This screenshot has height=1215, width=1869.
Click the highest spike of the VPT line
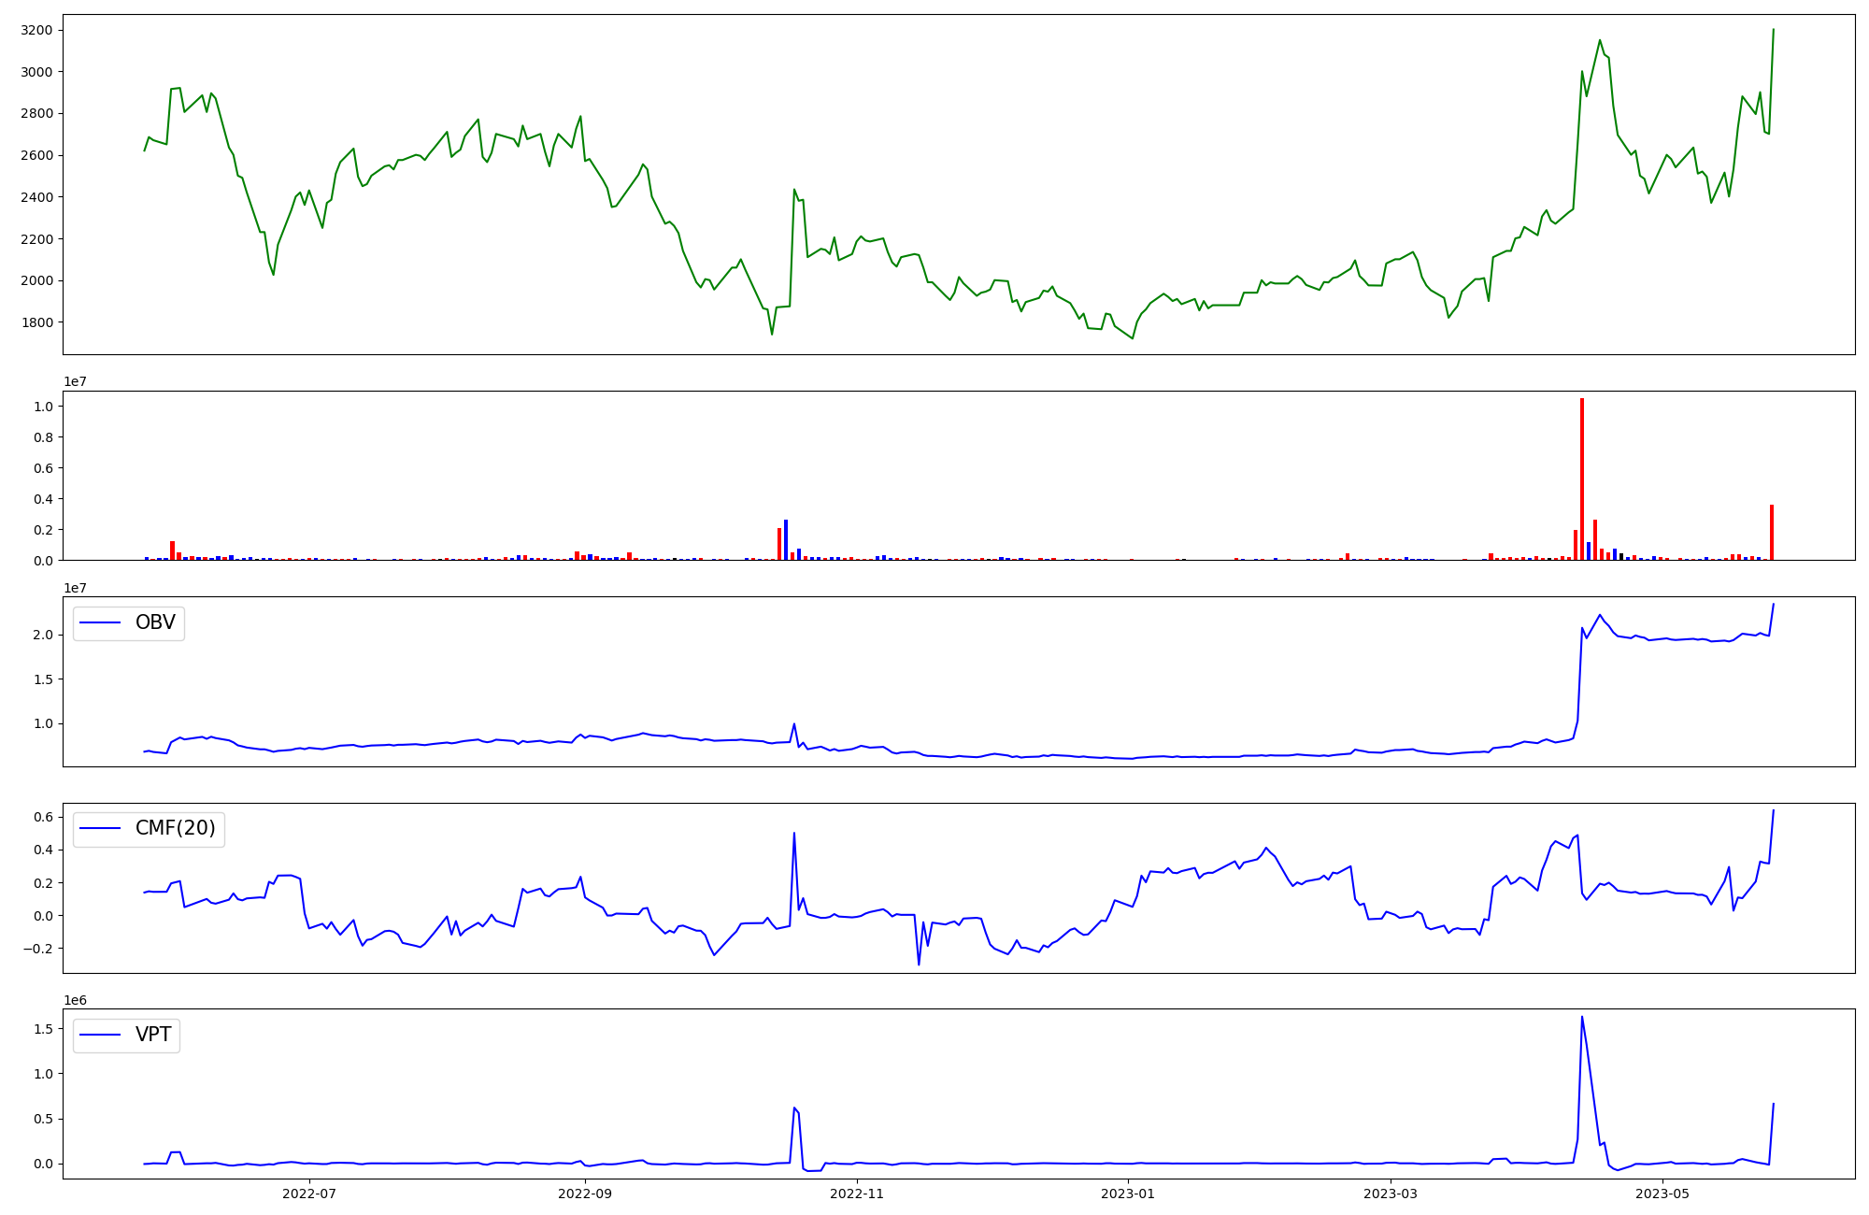click(x=1581, y=1017)
